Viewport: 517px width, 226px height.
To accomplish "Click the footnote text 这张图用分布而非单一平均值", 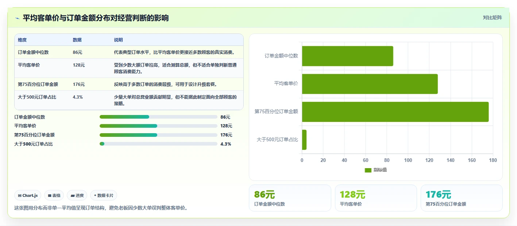I will (x=101, y=208).
